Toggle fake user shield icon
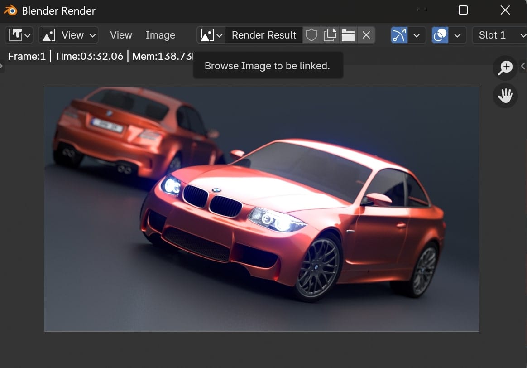Screen dimensions: 527x368 (x=311, y=35)
